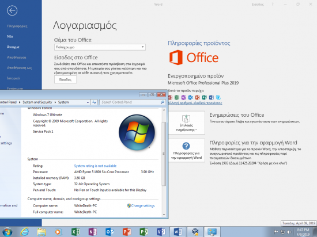Click the Είσοδος button under Είσοδος στο Office
Image resolution: width=317 pixels, height=237 pixels.
pyautogui.click(x=65, y=79)
